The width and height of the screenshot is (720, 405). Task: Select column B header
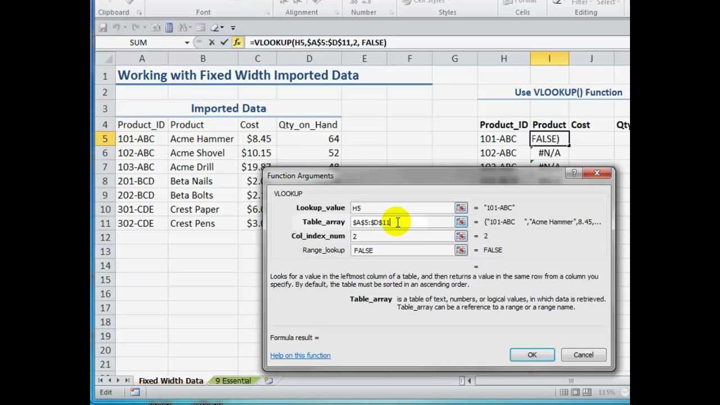click(x=202, y=58)
